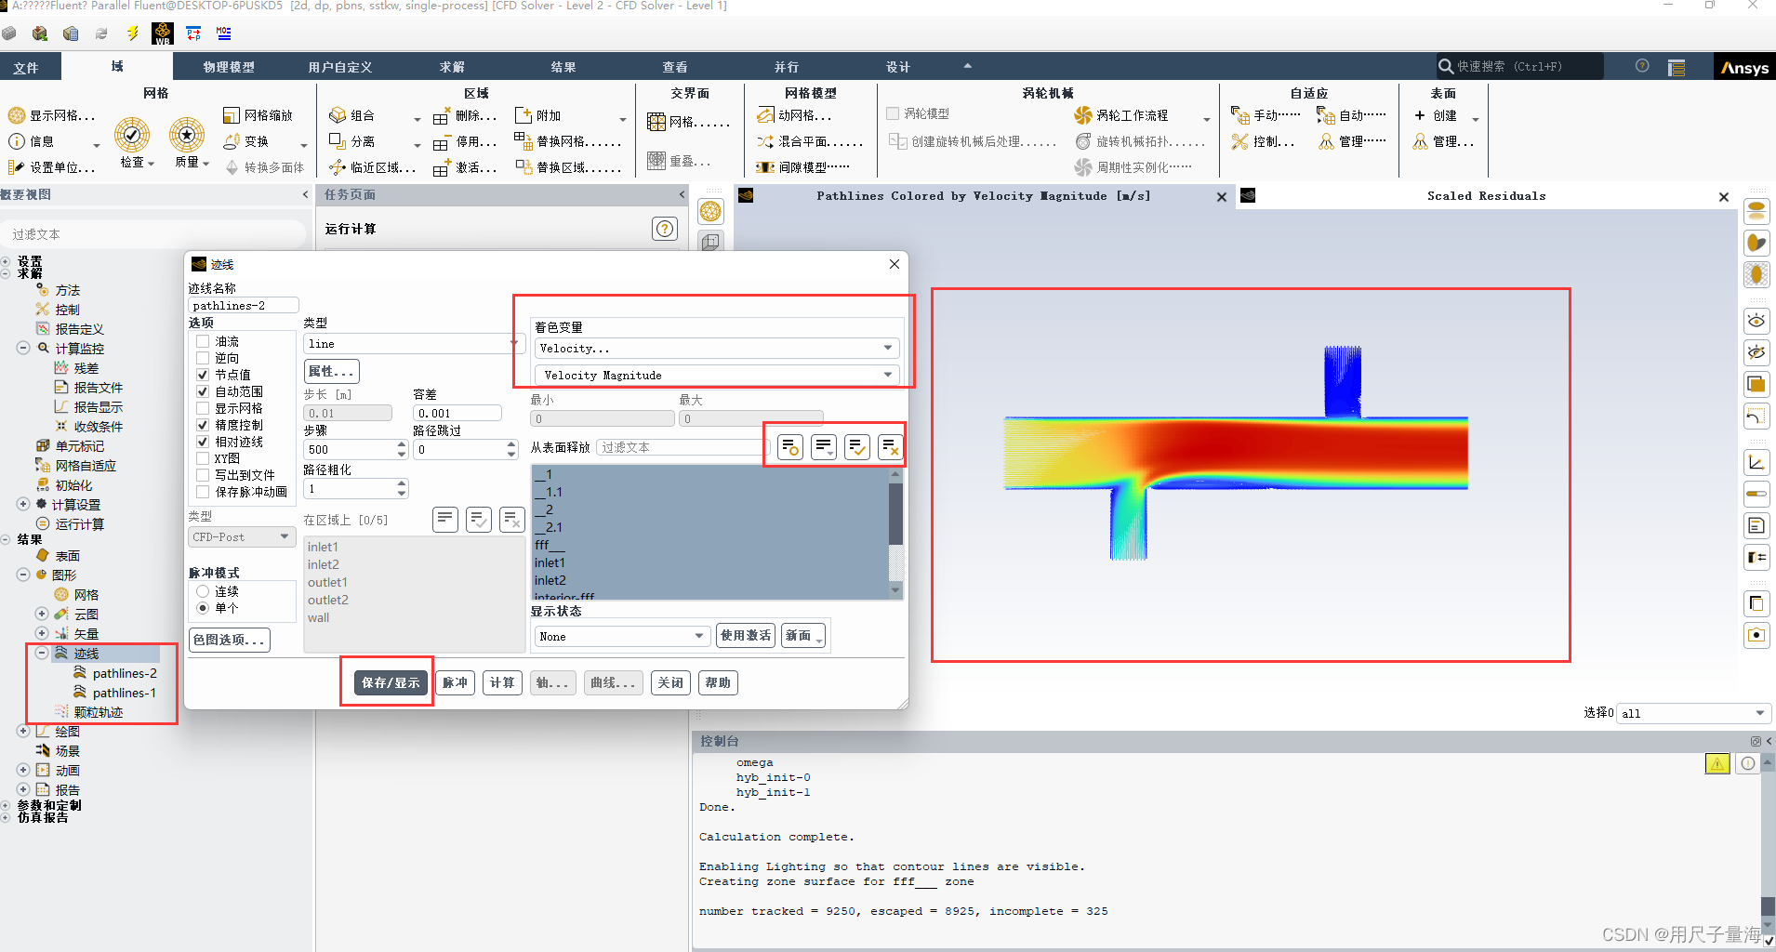
Task: Increase the 路径粗化 value with stepper arrow
Action: pos(402,483)
